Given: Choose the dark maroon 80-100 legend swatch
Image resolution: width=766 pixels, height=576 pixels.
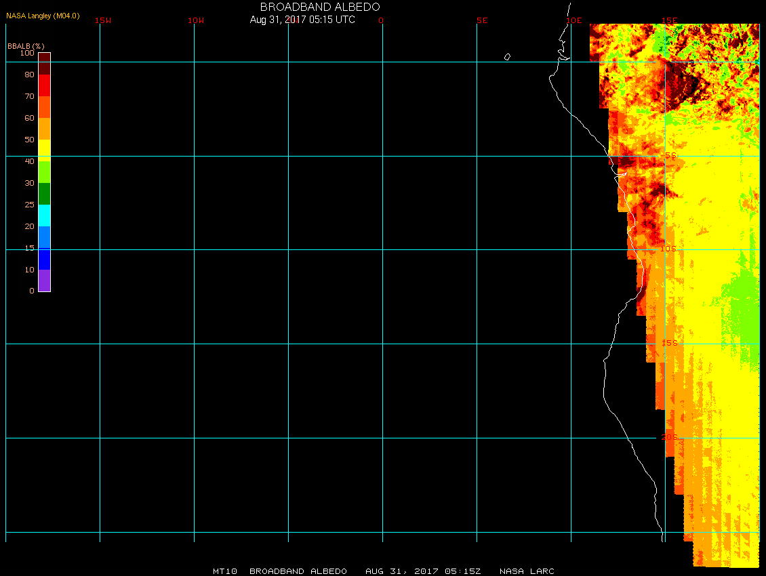Looking at the screenshot, I should click(44, 64).
